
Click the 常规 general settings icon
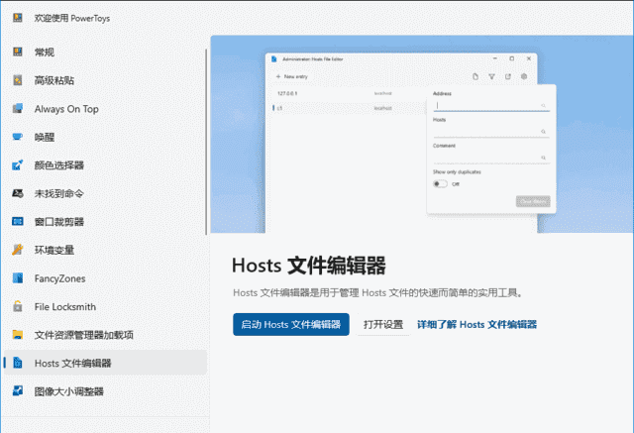18,52
